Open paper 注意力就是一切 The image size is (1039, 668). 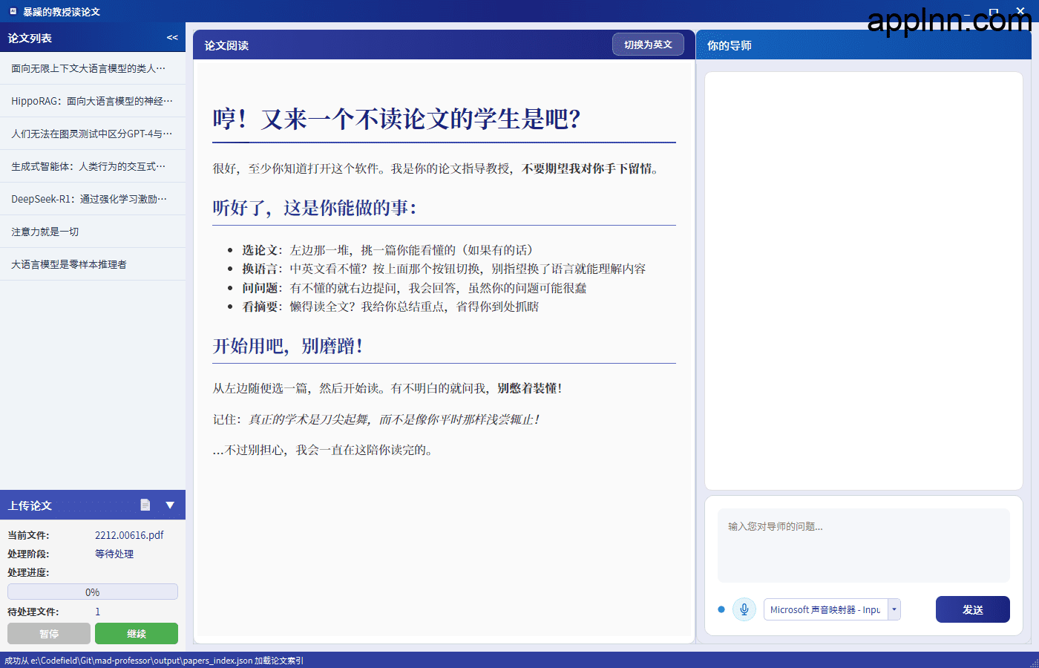(x=93, y=232)
